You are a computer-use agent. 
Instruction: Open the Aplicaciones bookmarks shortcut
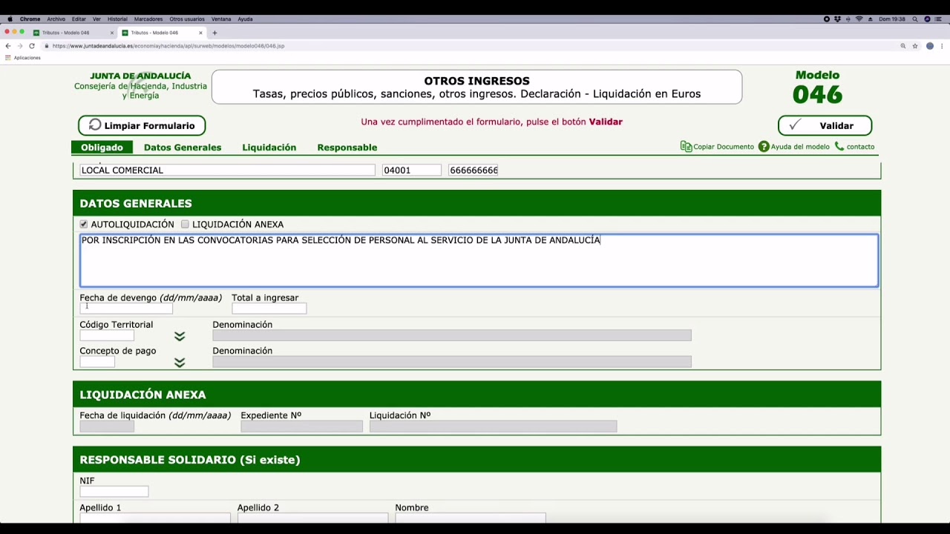pyautogui.click(x=23, y=58)
